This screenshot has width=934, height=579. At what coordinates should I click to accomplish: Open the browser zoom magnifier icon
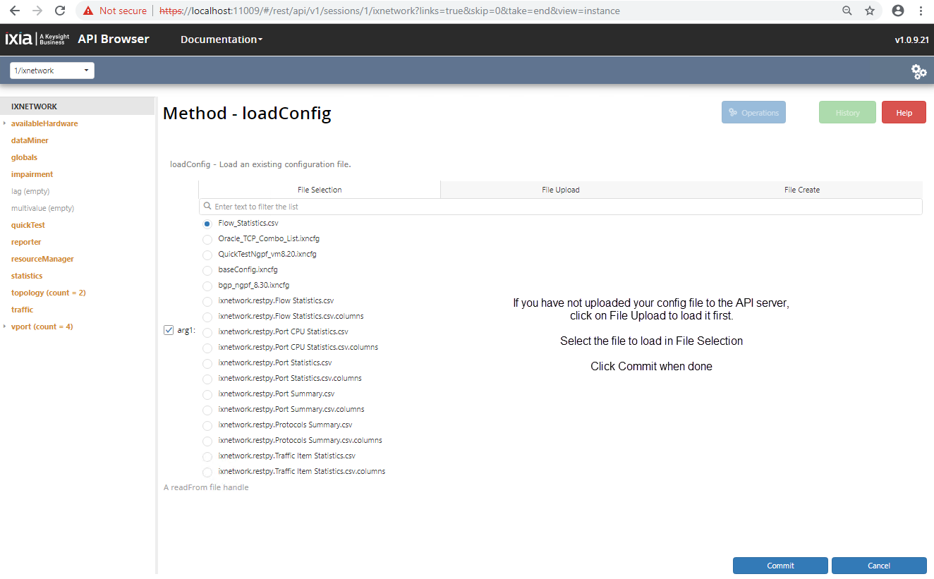[847, 11]
